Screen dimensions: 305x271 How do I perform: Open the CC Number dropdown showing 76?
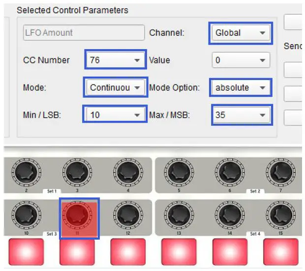point(116,60)
